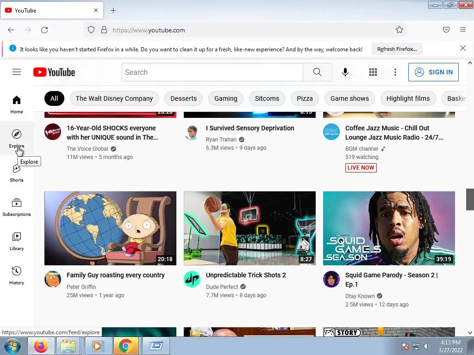Click the Ryan Trahan channel name
Screen dimensions: 474x355
point(221,140)
